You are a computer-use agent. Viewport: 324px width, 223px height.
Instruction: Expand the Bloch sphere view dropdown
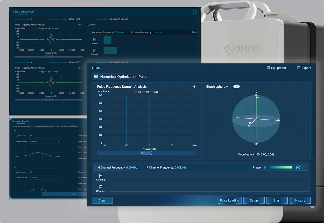(x=217, y=87)
